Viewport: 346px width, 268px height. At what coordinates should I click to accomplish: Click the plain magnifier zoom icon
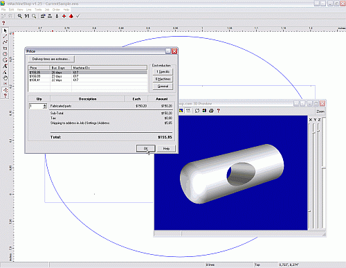pyautogui.click(x=34, y=16)
